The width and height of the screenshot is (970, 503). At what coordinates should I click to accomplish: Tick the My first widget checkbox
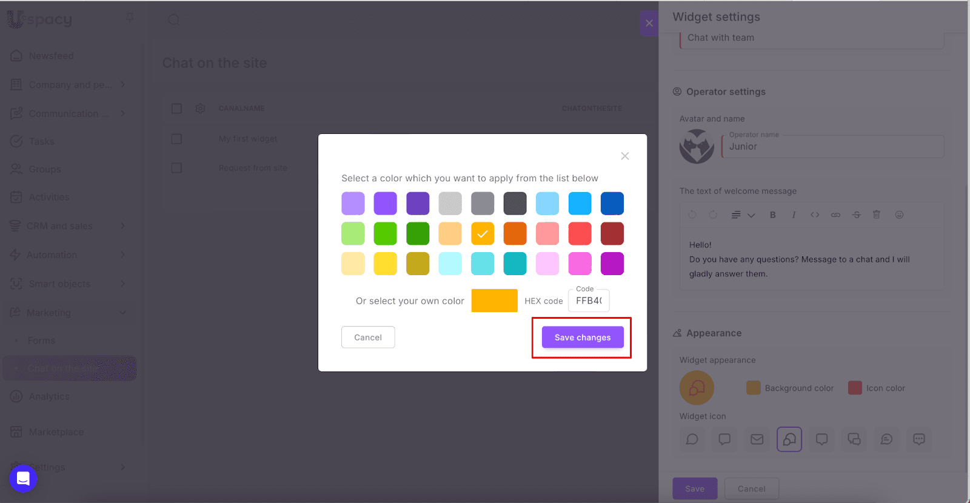176,139
